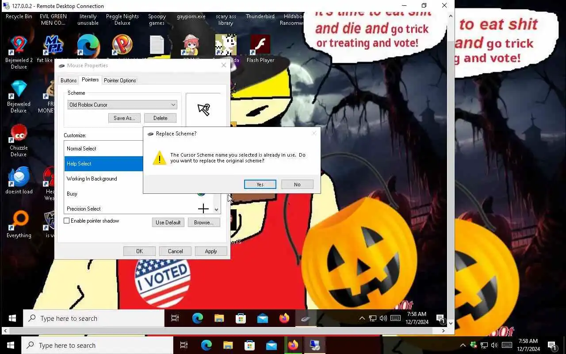566x354 pixels.
Task: Open File Explorer on the host taskbar
Action: pos(228,345)
